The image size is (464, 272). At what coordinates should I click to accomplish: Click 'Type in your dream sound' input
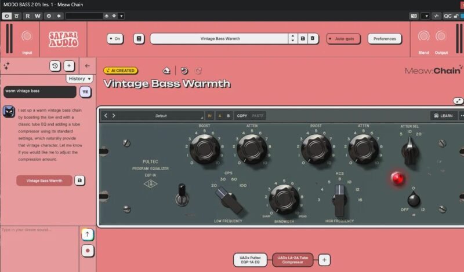(39, 249)
